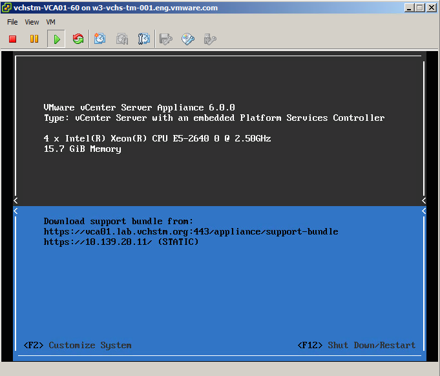Open the View menu
Viewport: 440px width, 376px height.
tap(32, 22)
